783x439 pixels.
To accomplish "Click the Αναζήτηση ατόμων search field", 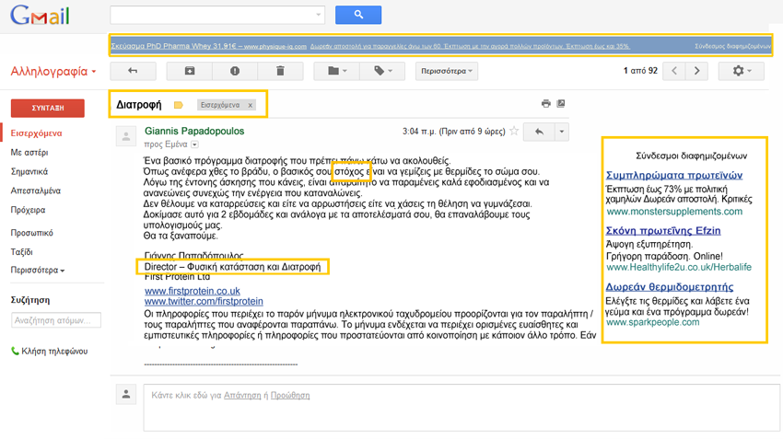I will (55, 320).
